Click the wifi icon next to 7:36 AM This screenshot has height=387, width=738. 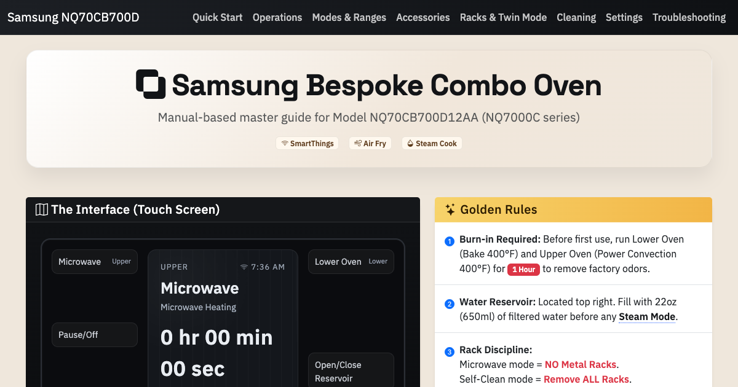click(x=244, y=267)
